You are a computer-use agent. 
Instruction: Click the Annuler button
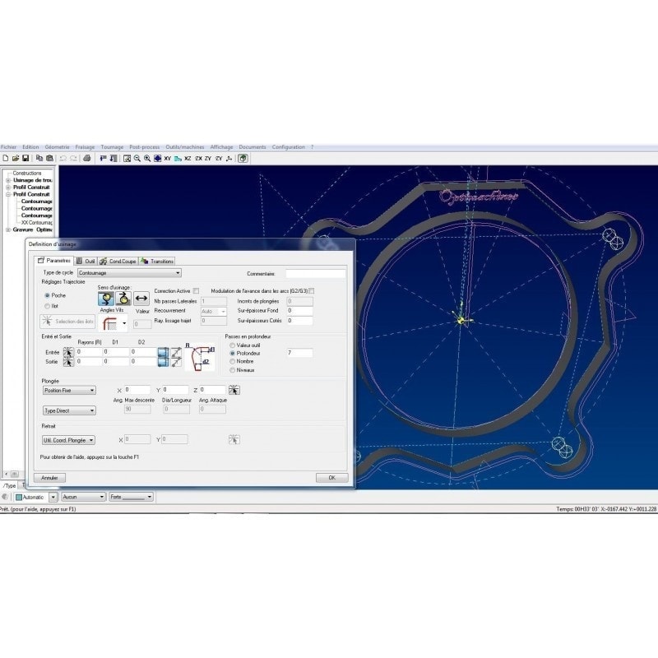pyautogui.click(x=49, y=478)
